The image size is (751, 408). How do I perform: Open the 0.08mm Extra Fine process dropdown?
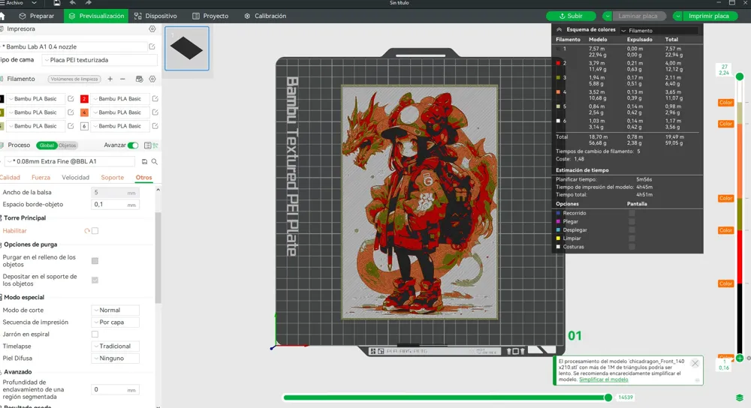71,162
